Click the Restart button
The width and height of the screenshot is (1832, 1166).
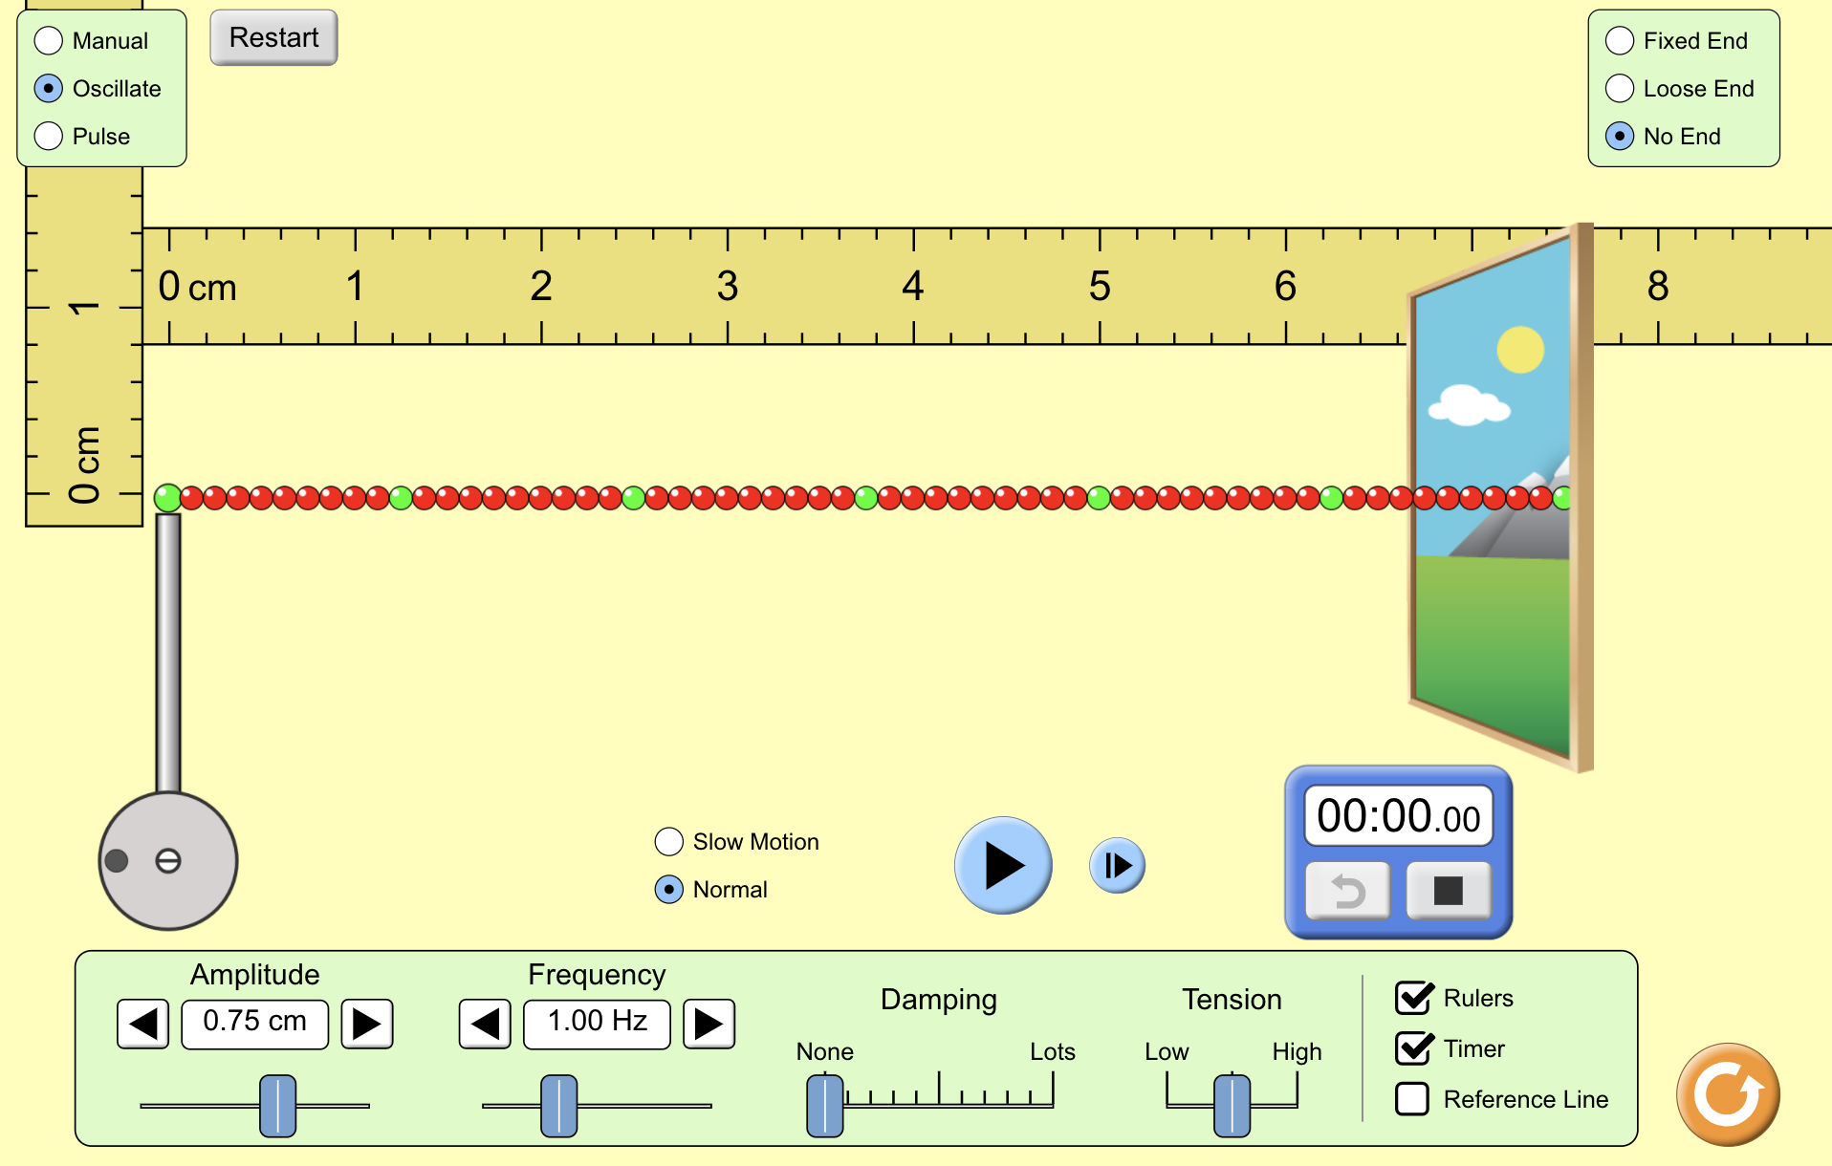point(273,38)
